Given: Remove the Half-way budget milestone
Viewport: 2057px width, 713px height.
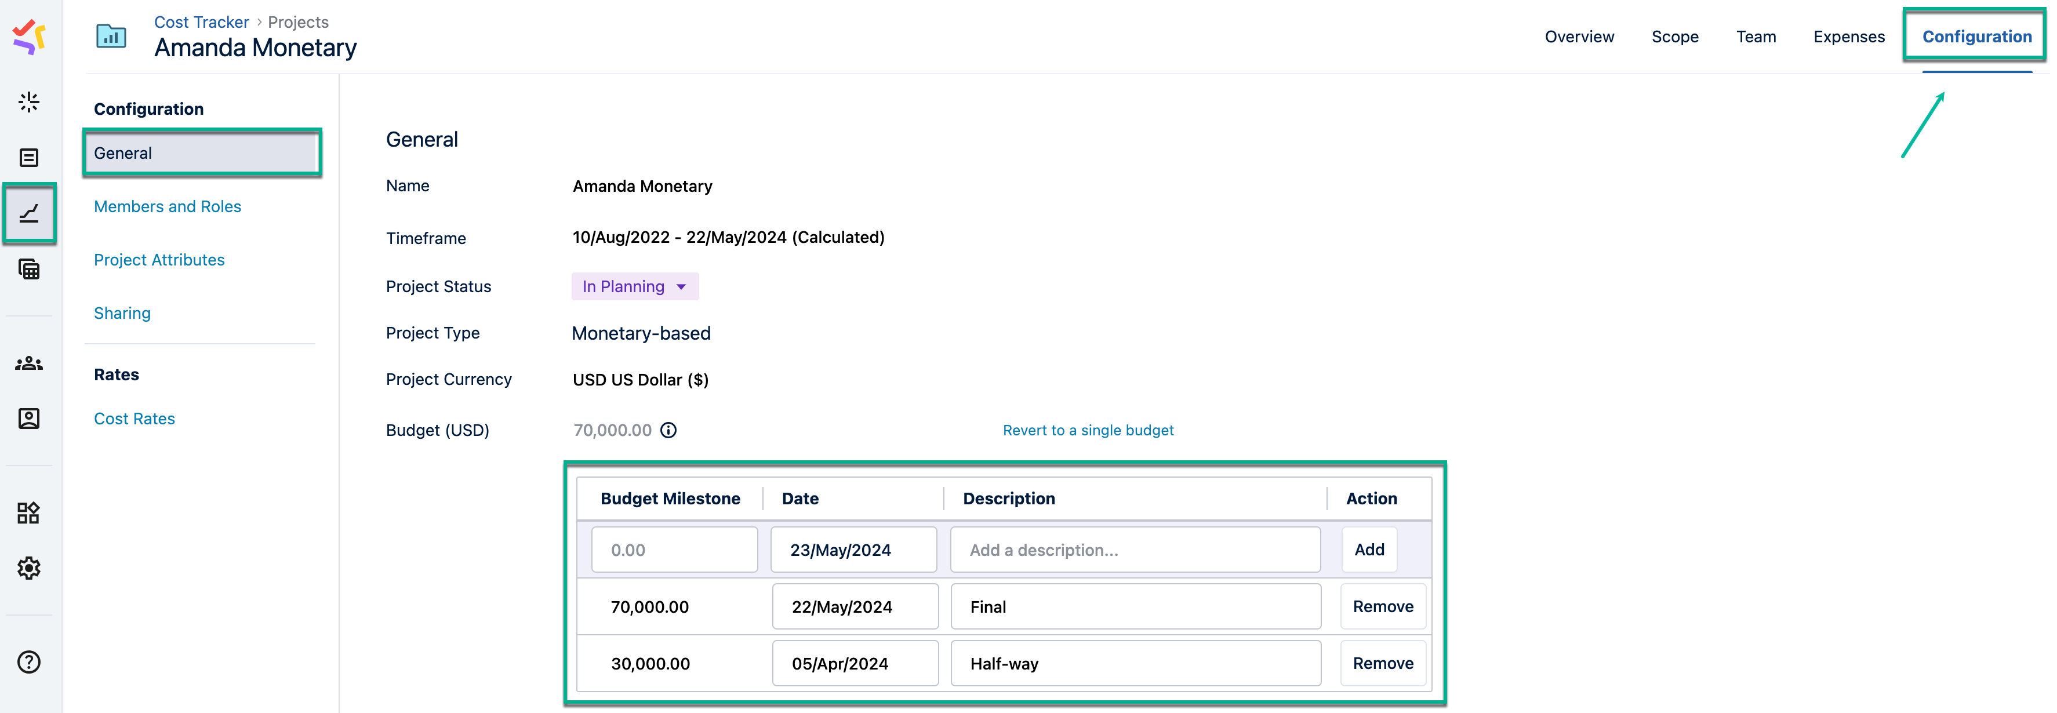Looking at the screenshot, I should point(1382,663).
